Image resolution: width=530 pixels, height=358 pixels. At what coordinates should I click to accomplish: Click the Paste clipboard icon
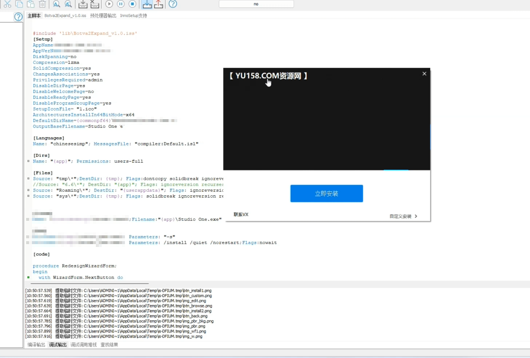click(x=31, y=4)
